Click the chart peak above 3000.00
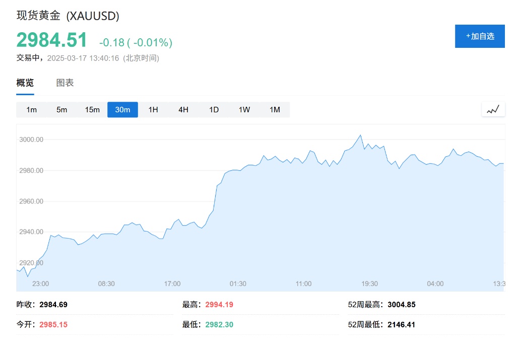This screenshot has width=516, height=348. 360,135
